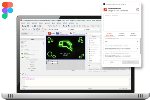Click the Open project folder icon

pyautogui.click(x=25, y=26)
